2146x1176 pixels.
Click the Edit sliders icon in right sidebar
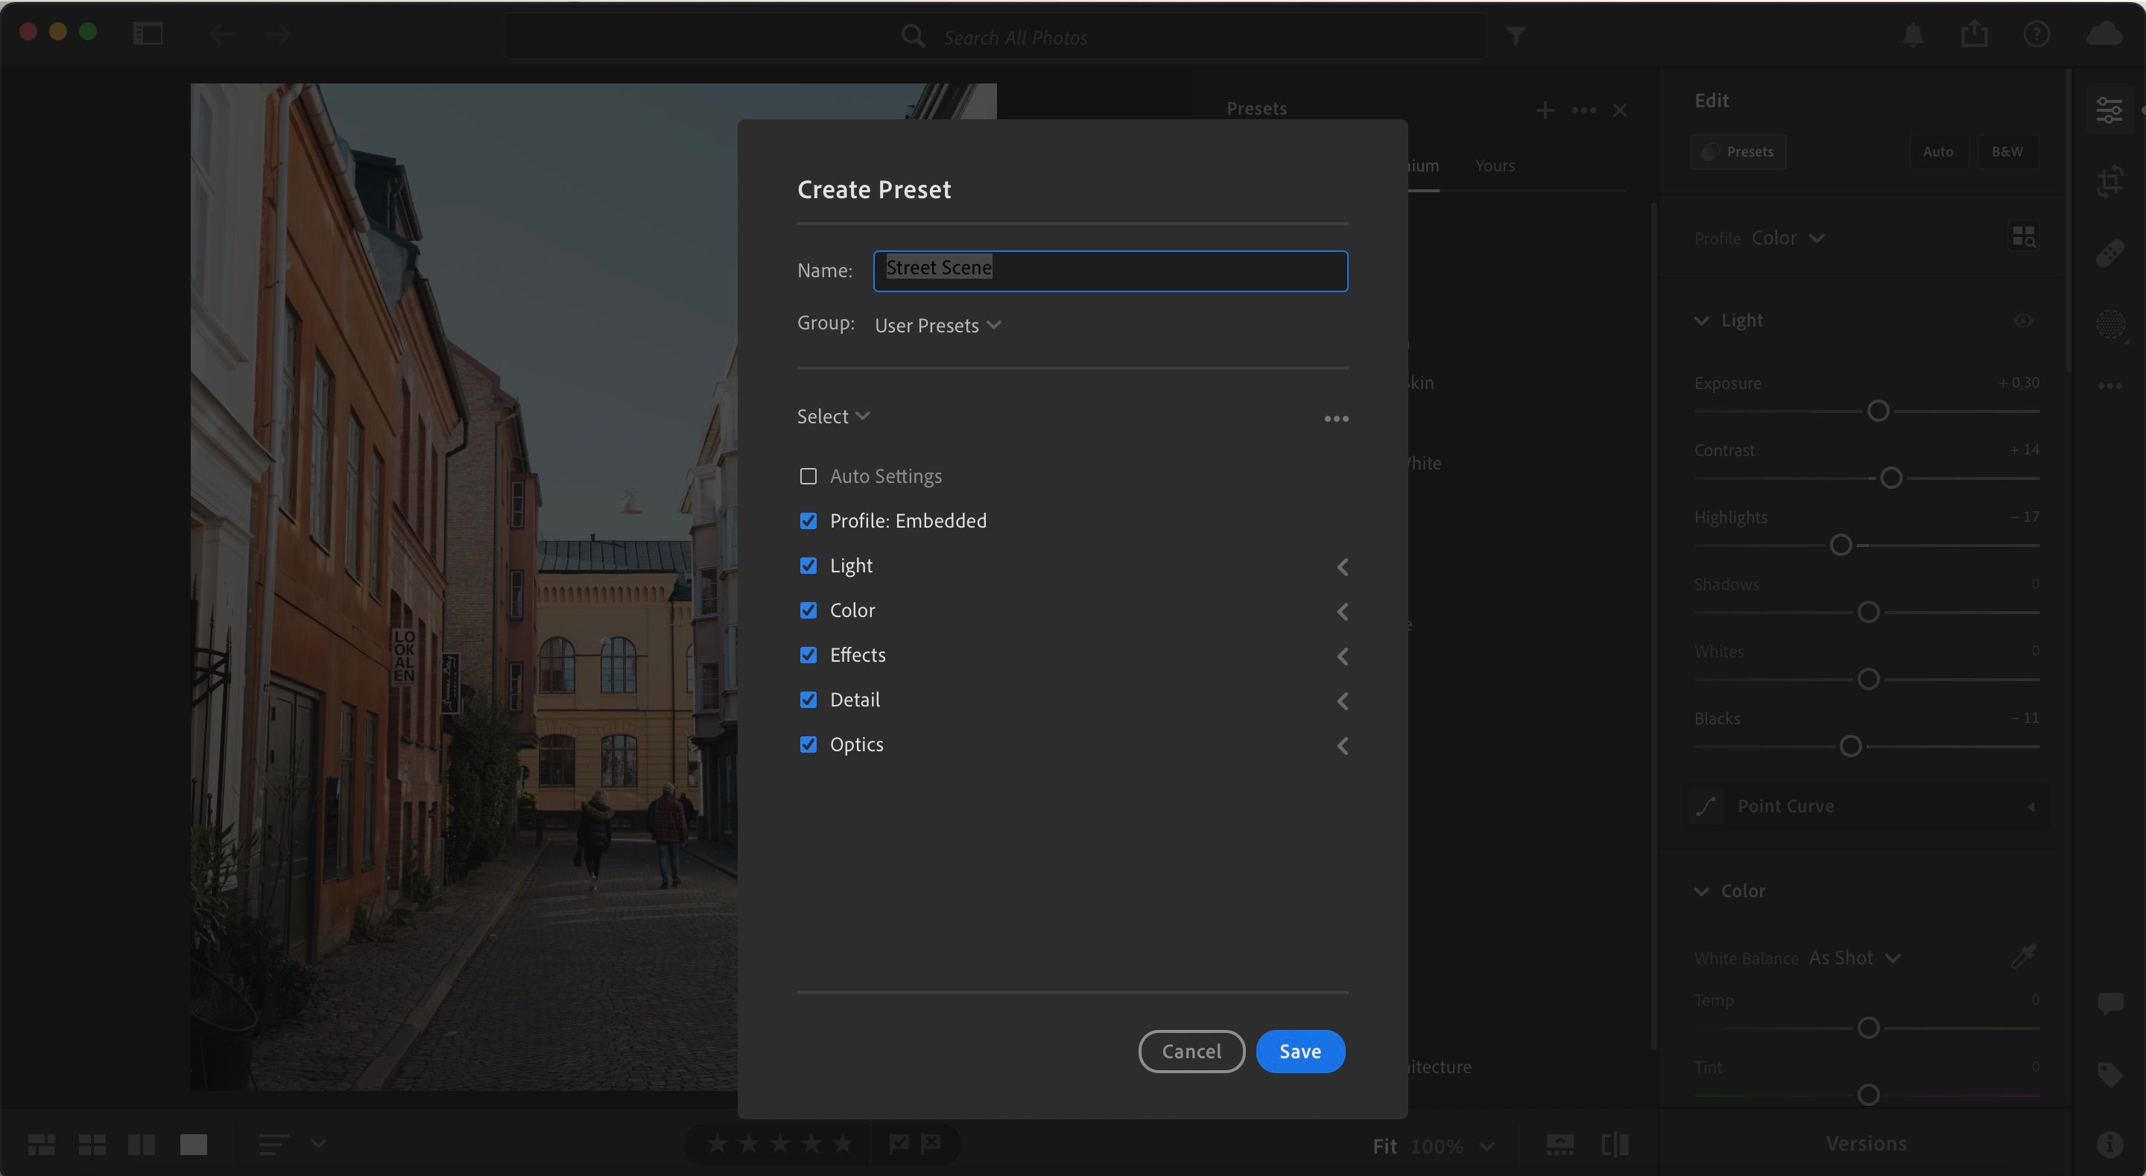[2110, 110]
